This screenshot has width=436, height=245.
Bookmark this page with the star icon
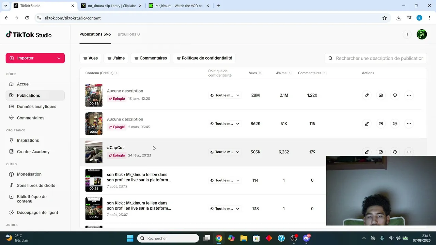385,18
